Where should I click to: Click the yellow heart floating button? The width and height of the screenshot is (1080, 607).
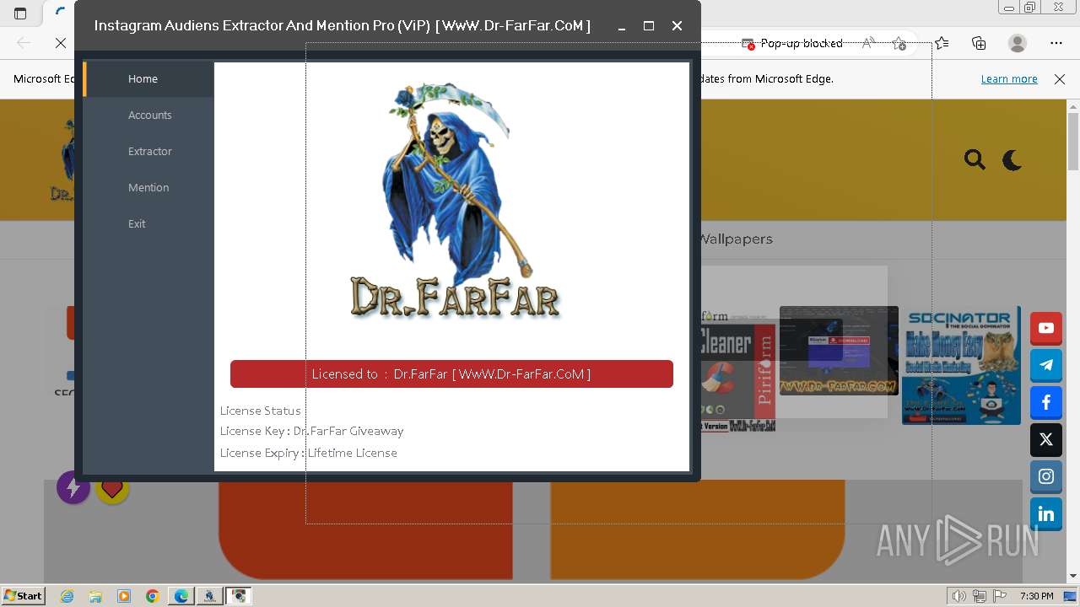tap(112, 488)
